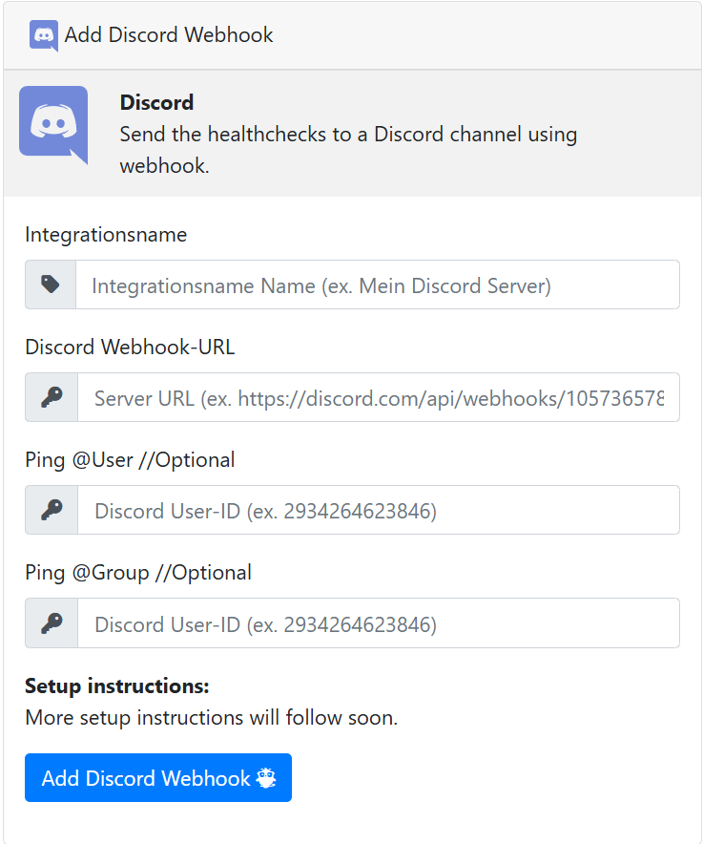Image resolution: width=703 pixels, height=844 pixels.
Task: Focus the Ping @Group ID input
Action: click(377, 622)
